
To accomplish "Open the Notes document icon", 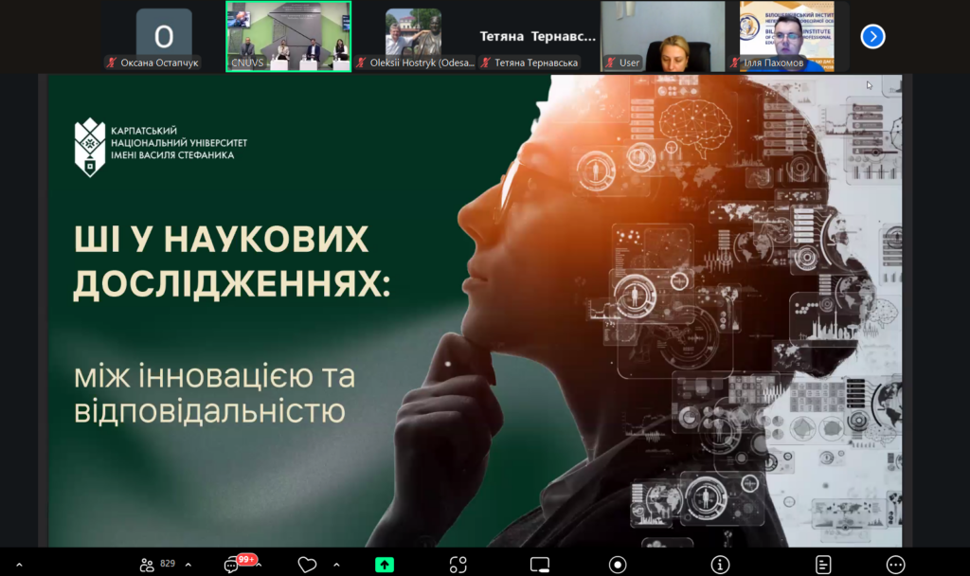I will [x=823, y=565].
